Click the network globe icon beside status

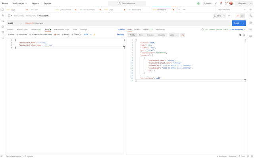[x=202, y=30]
